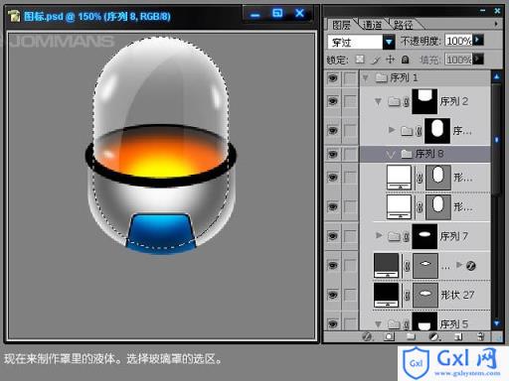The width and height of the screenshot is (509, 381).
Task: Click the create new group folder icon
Action: pos(411,337)
